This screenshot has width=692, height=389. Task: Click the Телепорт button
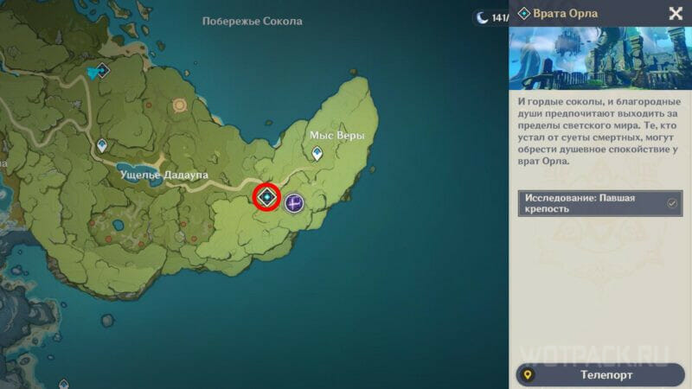(600, 375)
